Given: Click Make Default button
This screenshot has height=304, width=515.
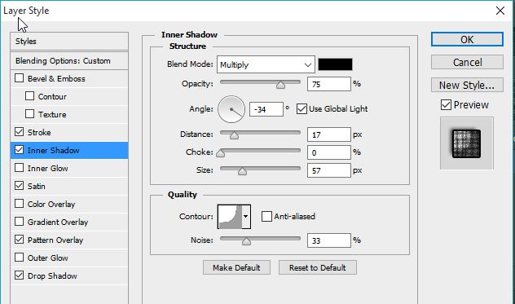Looking at the screenshot, I should [236, 267].
